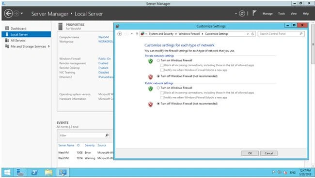The image size is (315, 178).
Task: Check Notify me checkbox under private settings
Action: coord(162,70)
